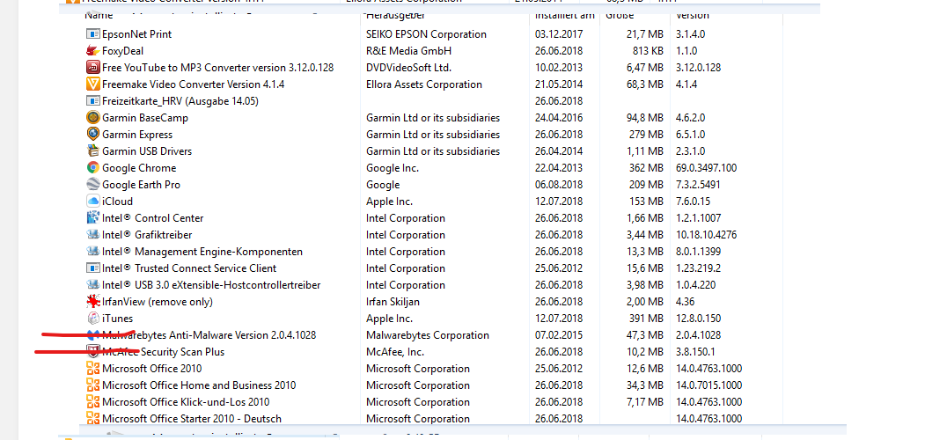Viewport: 925px width, 440px height.
Task: Click version value 1.23.219.2
Action: coord(699,268)
